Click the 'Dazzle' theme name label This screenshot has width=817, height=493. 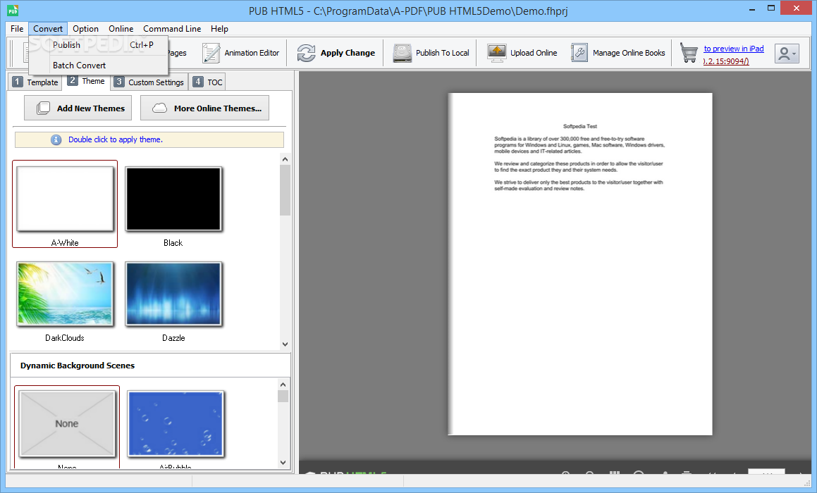pyautogui.click(x=173, y=338)
